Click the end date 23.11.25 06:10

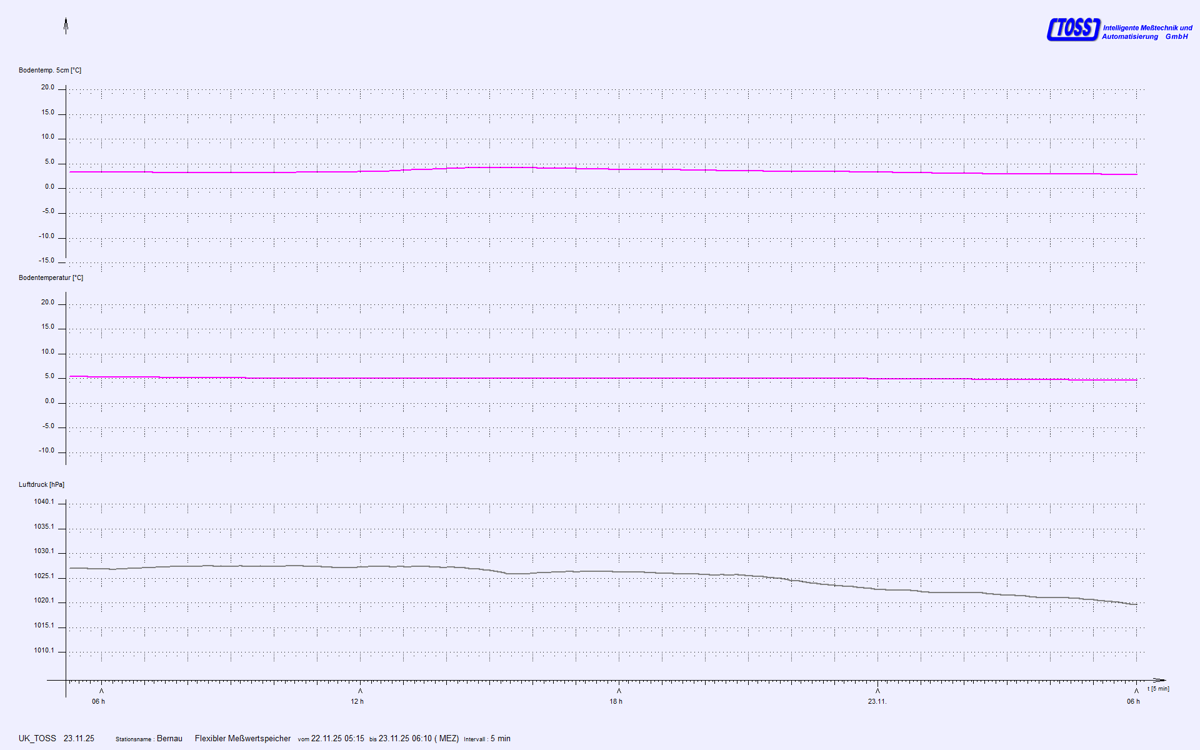click(405, 739)
